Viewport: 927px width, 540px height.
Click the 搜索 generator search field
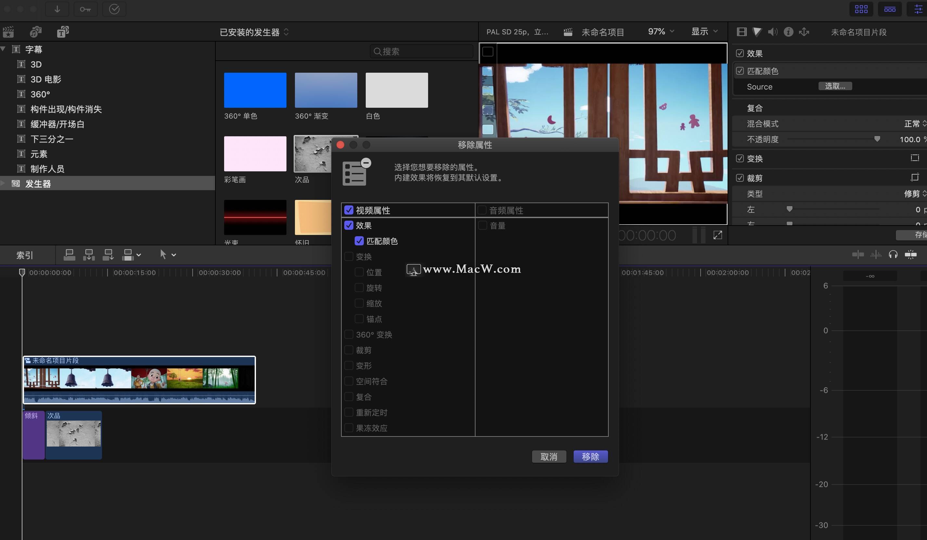click(x=421, y=52)
